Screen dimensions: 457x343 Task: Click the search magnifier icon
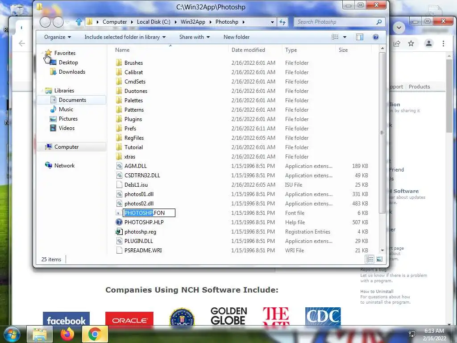379,22
